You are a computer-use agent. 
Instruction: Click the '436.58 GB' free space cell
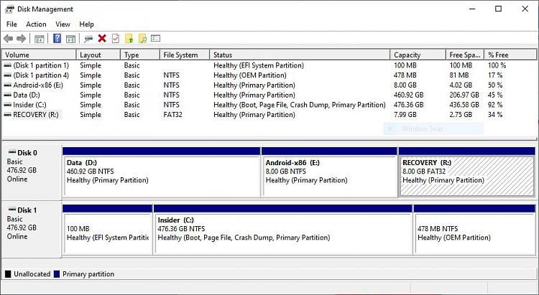pos(464,105)
